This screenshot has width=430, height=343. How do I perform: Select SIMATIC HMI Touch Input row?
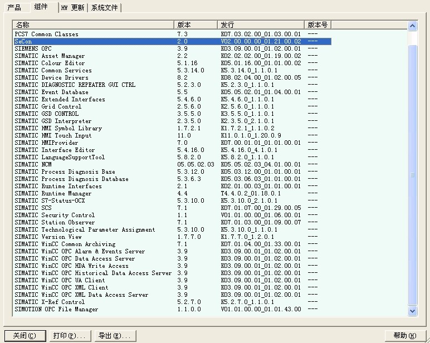click(x=173, y=135)
